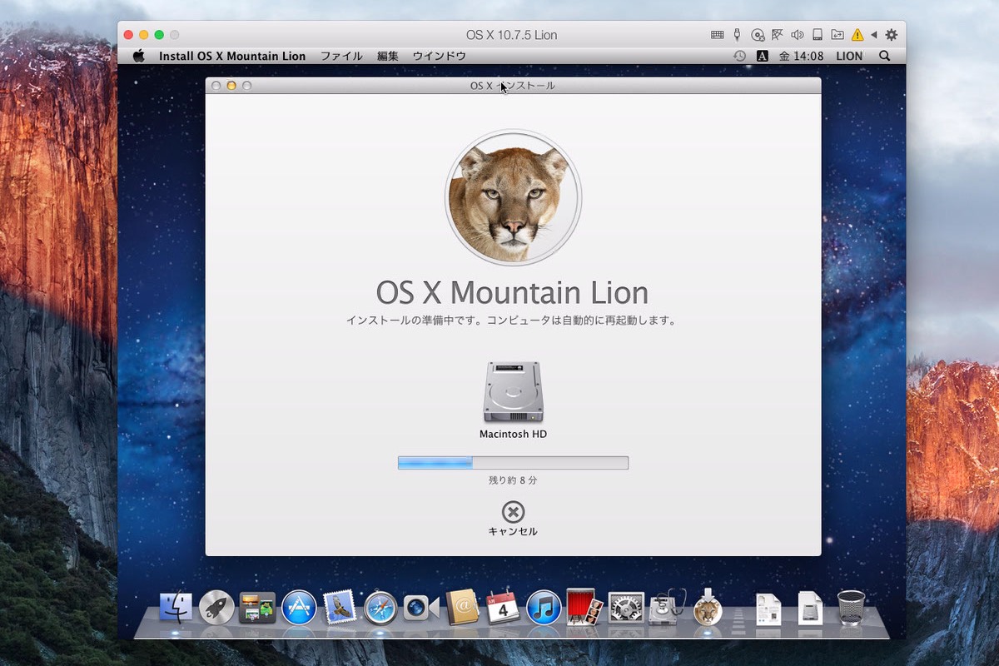Open the ウインドウ menu

(440, 56)
